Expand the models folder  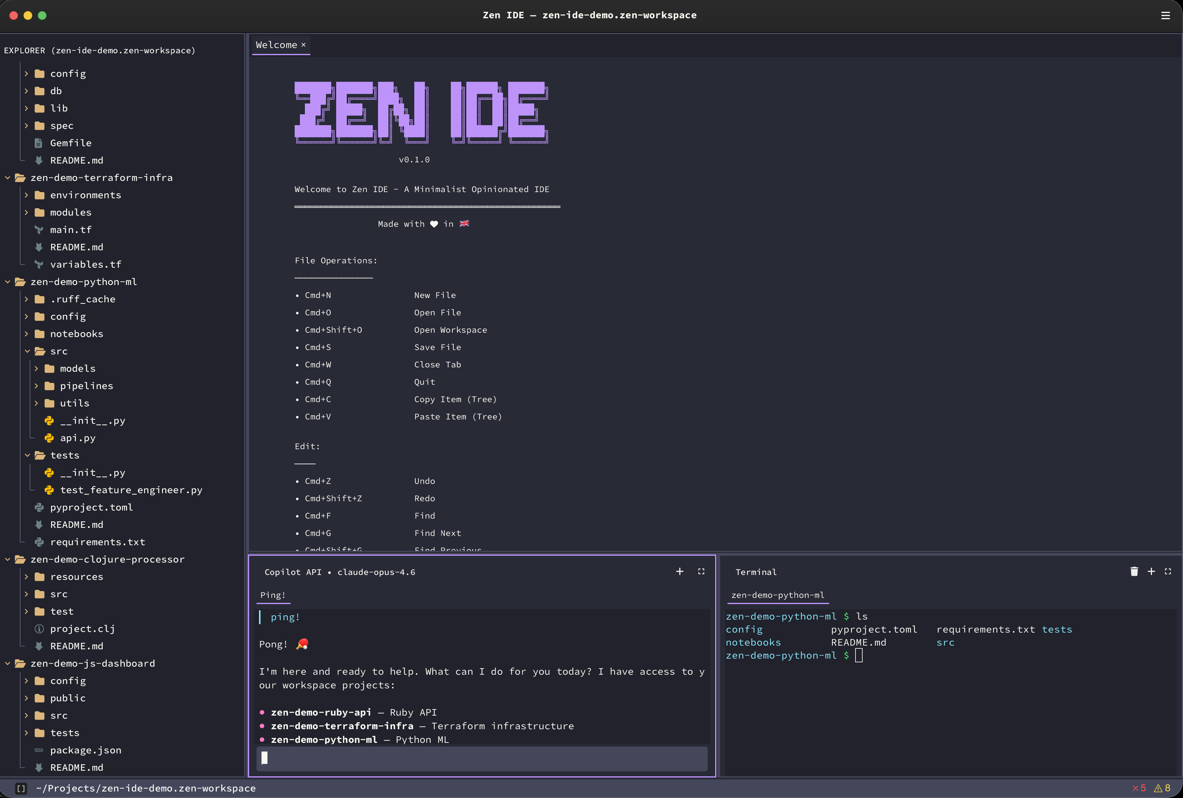tap(36, 368)
